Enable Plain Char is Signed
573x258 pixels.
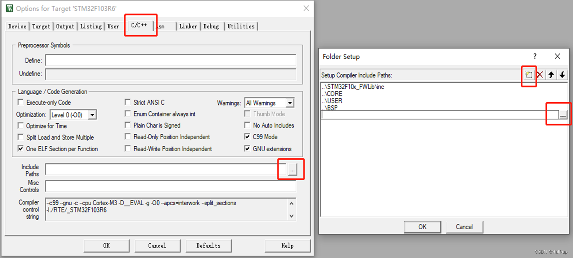(x=128, y=125)
